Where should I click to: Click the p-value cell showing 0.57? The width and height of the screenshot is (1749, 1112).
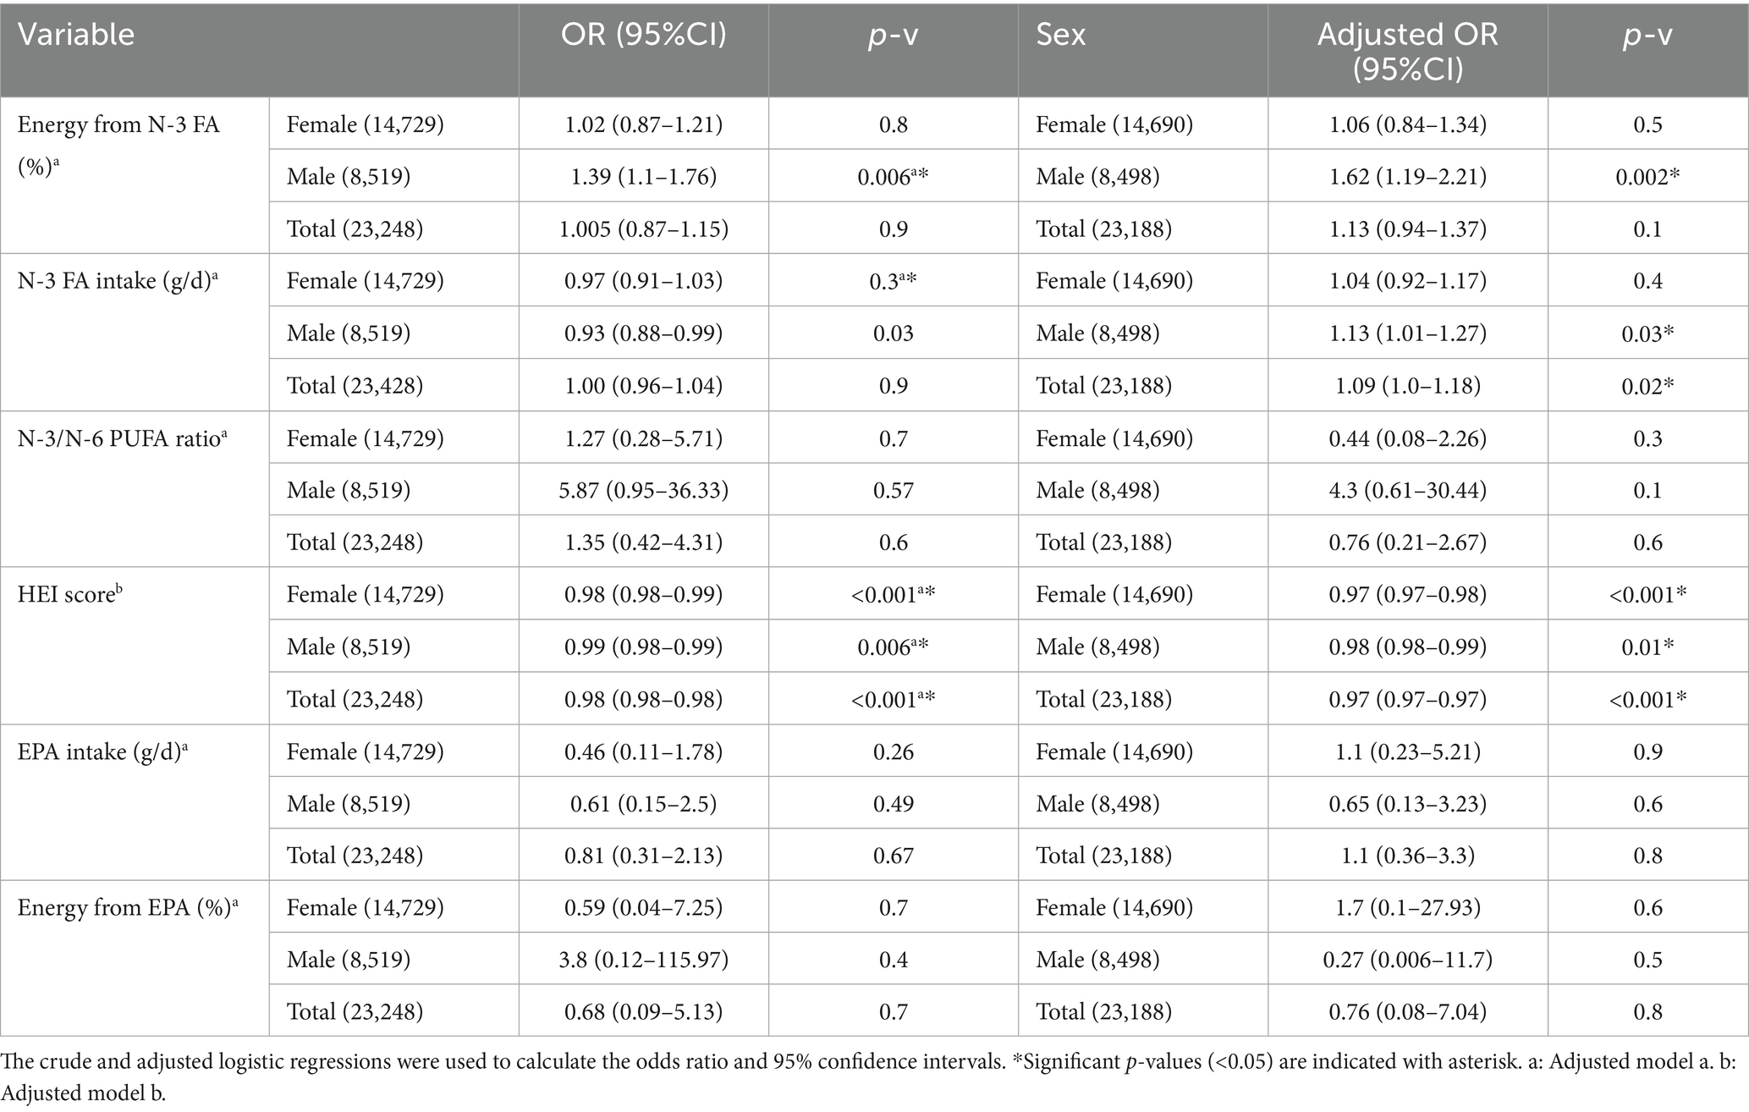coord(893,491)
